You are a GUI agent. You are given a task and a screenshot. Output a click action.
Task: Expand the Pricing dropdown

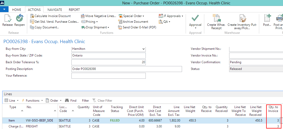pos(90,22)
